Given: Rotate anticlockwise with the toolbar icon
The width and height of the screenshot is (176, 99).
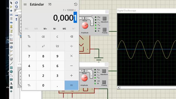Looking at the screenshot, I should point(16,7).
